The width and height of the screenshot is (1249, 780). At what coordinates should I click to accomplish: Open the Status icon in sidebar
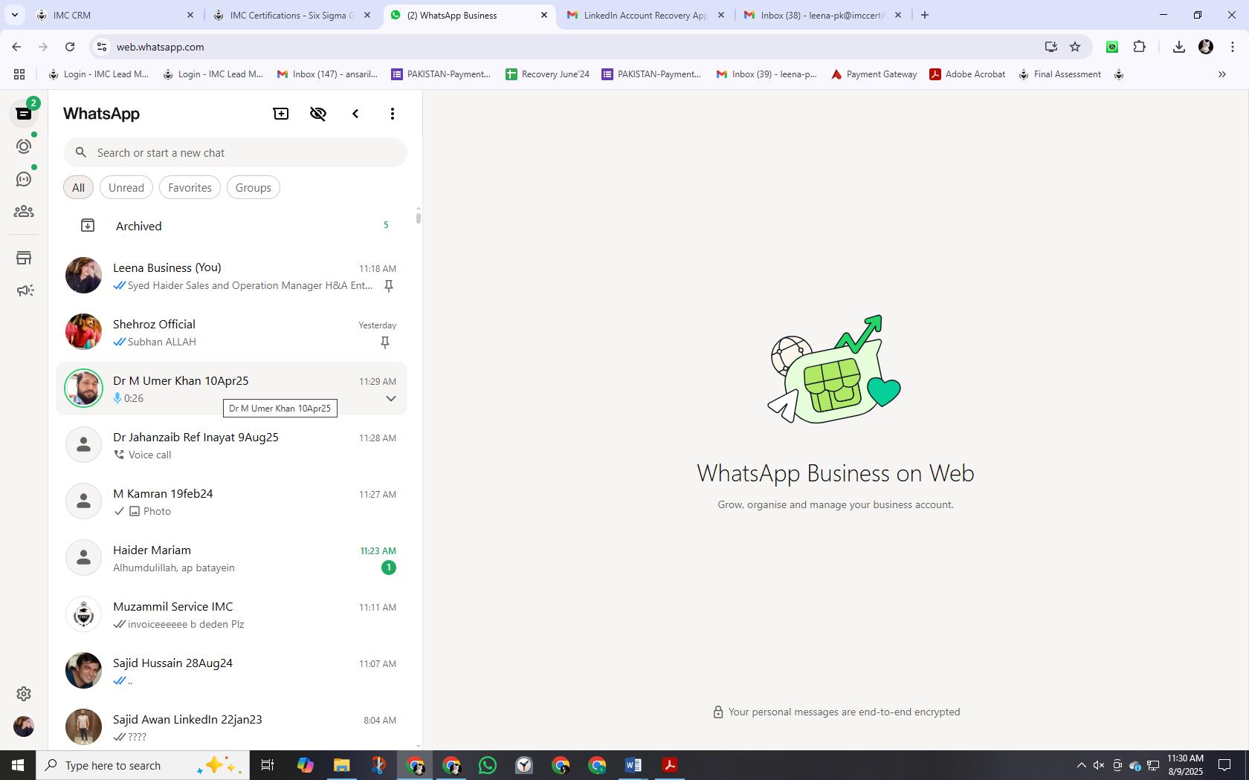tap(24, 146)
